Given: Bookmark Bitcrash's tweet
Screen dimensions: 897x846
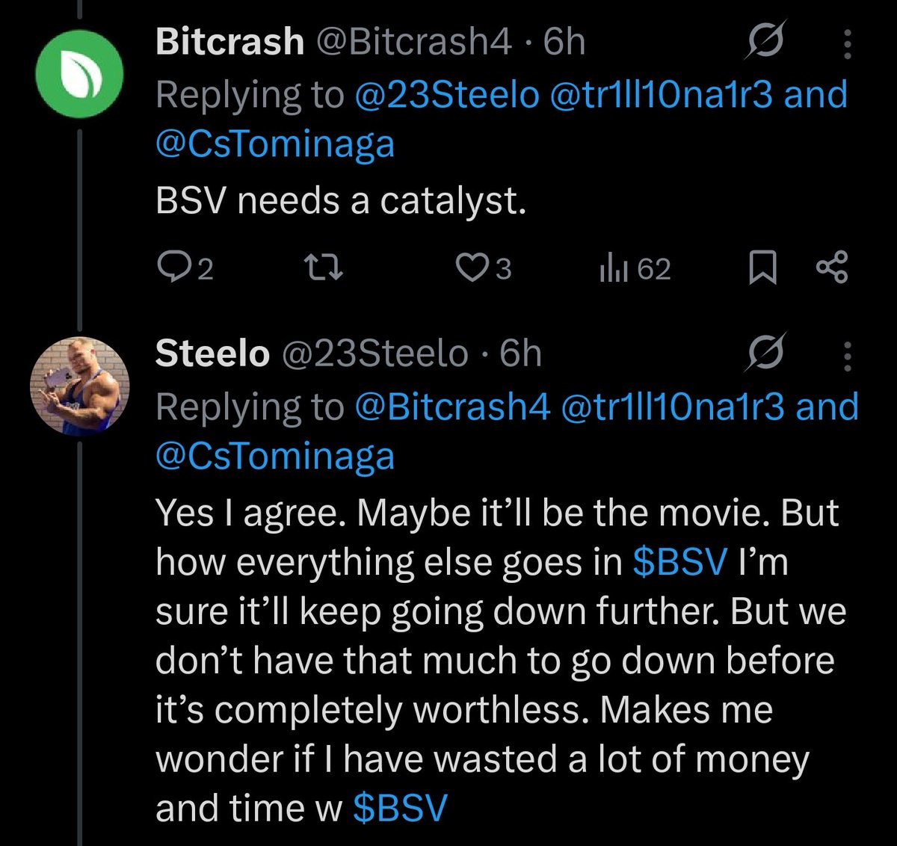Looking at the screenshot, I should (762, 268).
